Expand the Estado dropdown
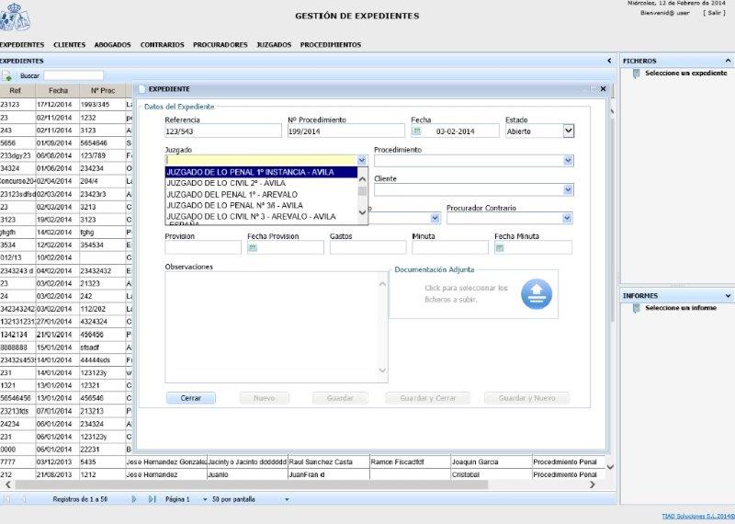 (x=568, y=131)
